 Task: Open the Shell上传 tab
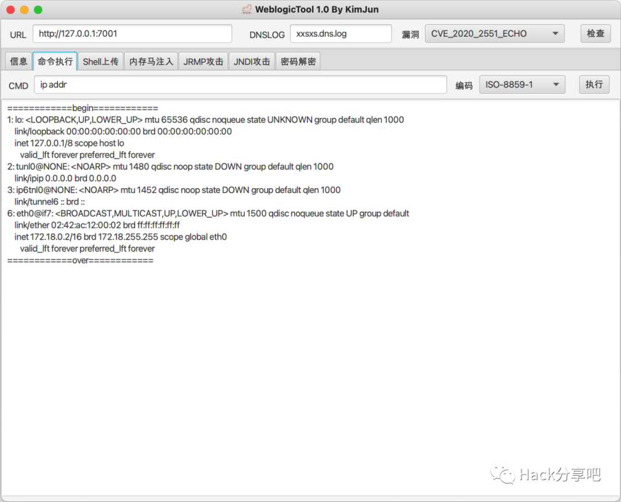(101, 62)
